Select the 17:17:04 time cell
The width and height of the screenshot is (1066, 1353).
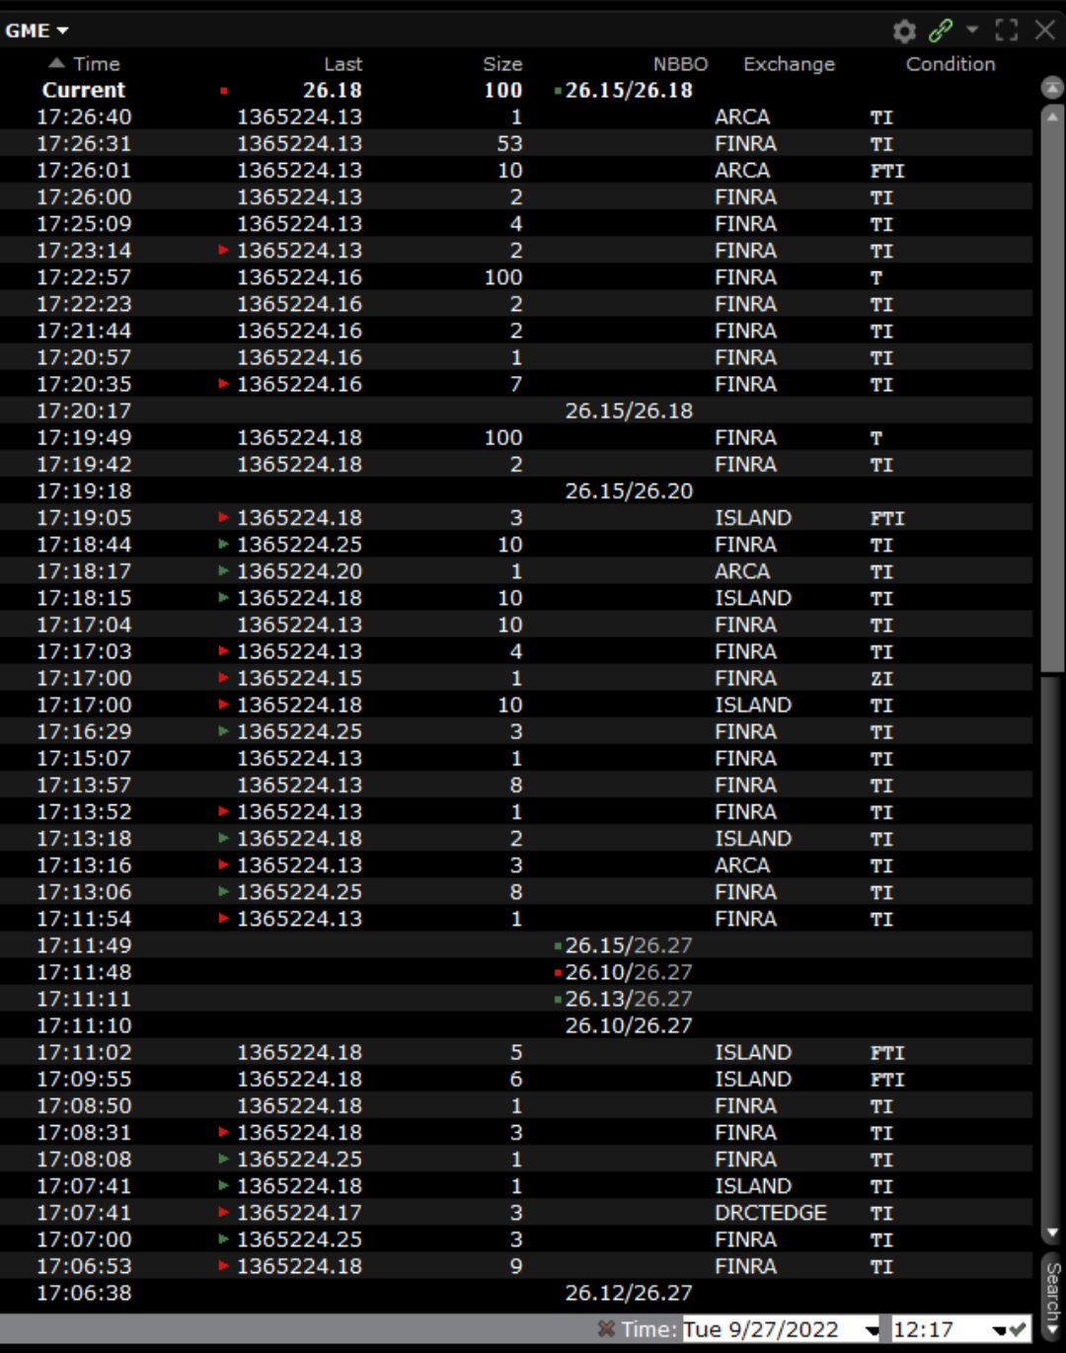click(x=84, y=624)
